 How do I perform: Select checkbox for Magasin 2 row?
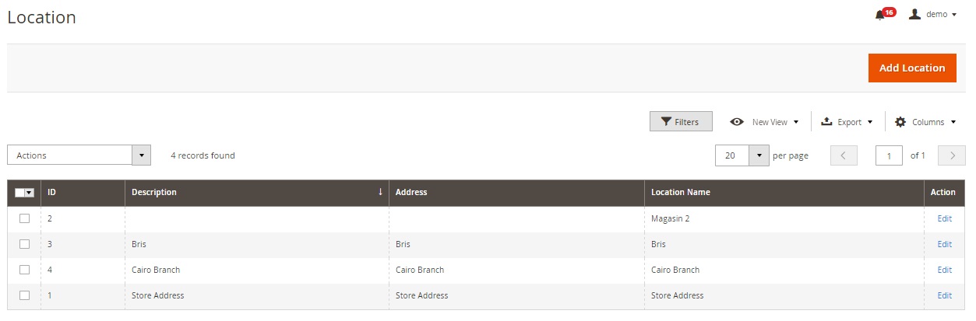tap(24, 218)
